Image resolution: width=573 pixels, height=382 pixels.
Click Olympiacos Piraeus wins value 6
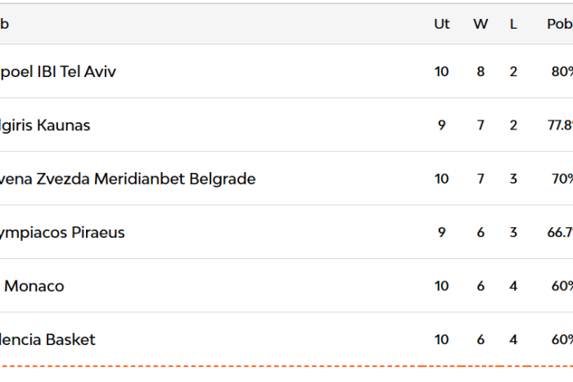point(481,232)
